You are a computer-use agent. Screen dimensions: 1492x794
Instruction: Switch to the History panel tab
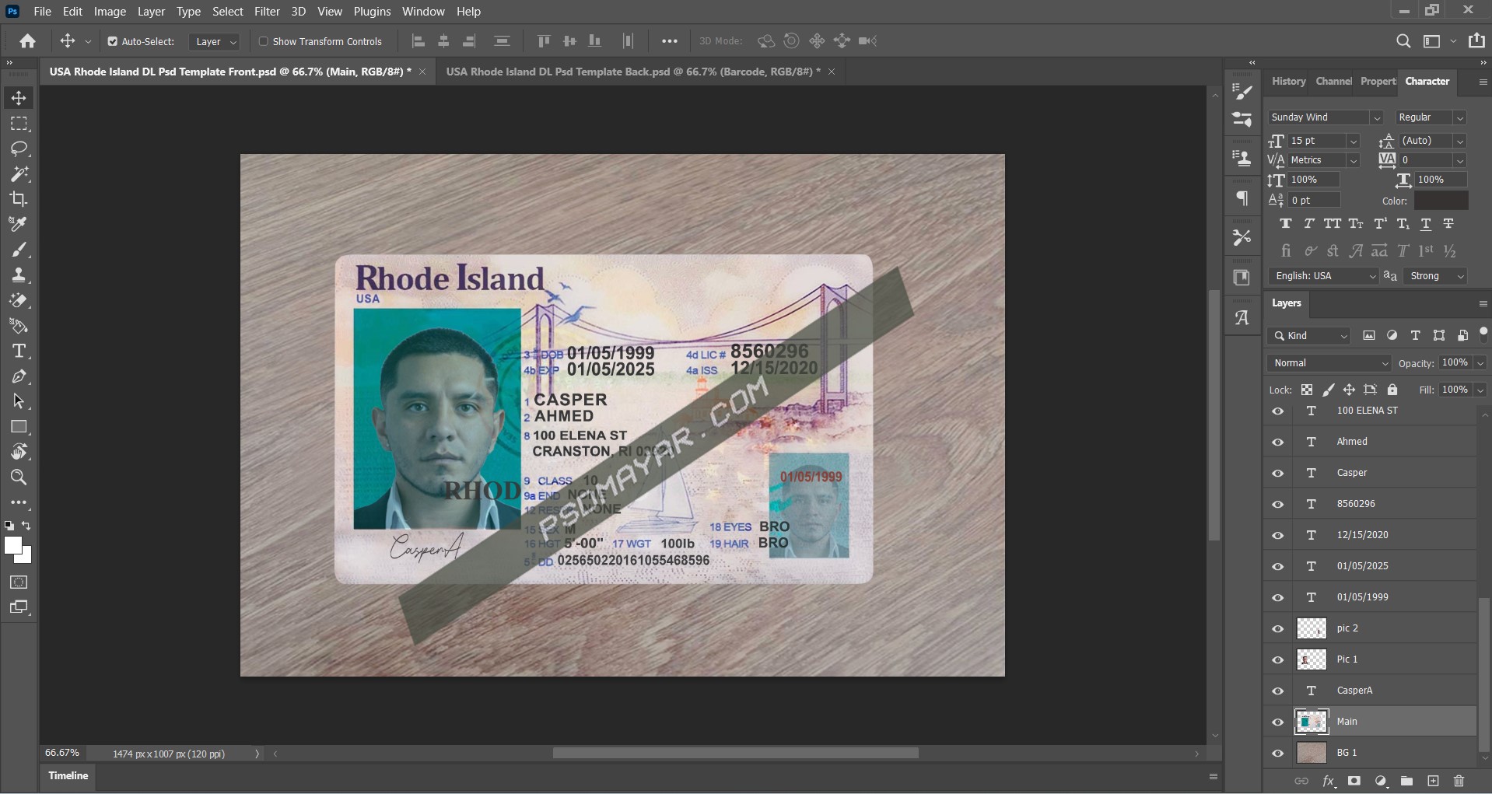tap(1288, 81)
